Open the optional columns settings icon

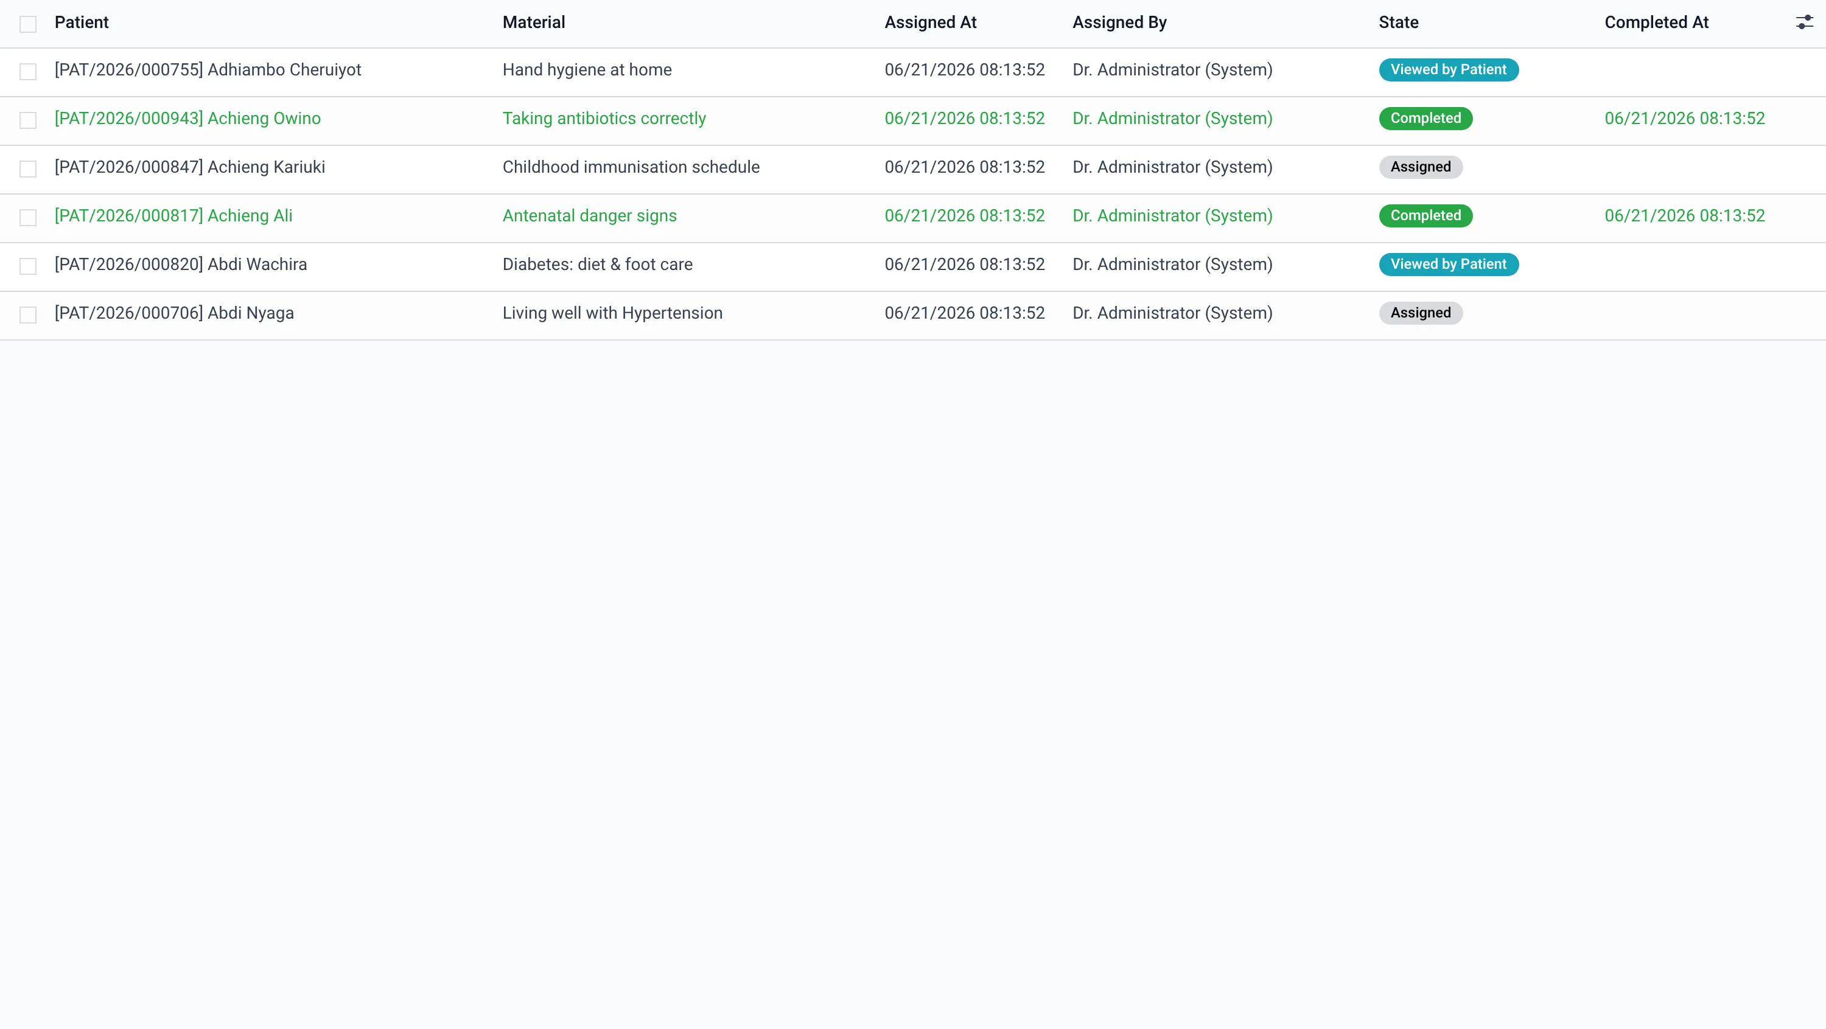coord(1804,23)
